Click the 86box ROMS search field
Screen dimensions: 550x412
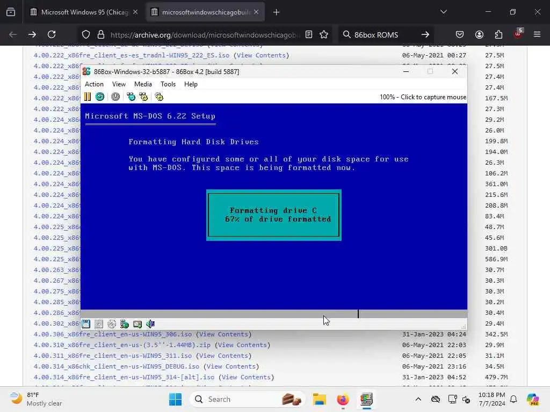[x=386, y=35]
